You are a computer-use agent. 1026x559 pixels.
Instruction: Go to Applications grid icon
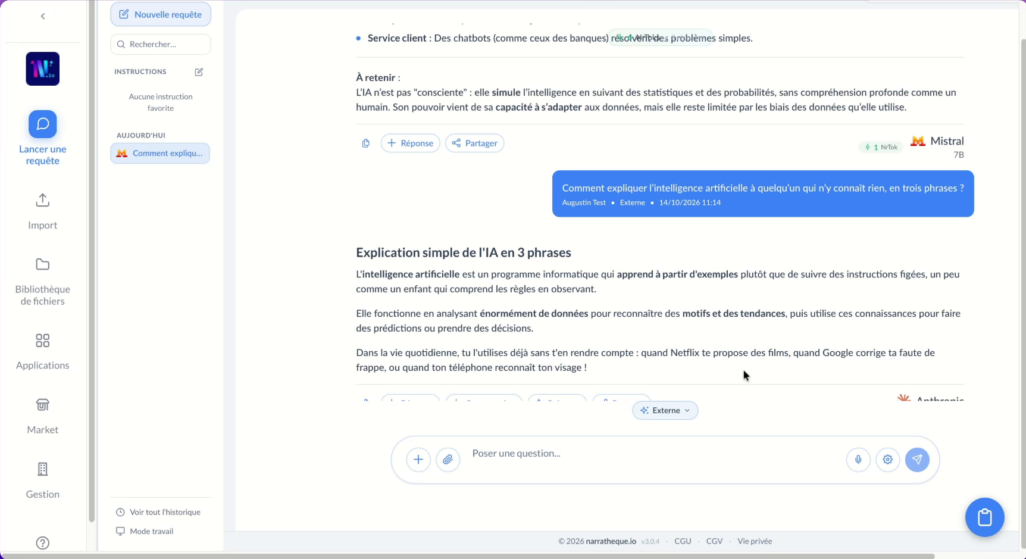pos(43,351)
